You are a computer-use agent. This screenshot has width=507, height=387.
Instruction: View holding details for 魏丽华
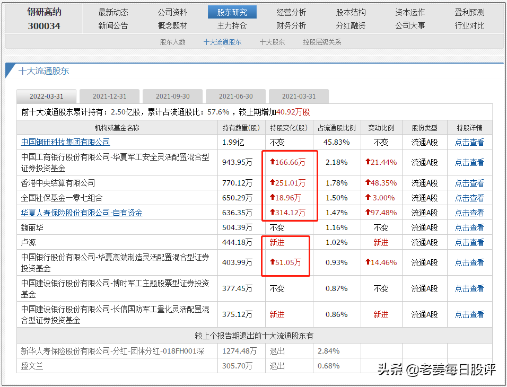click(469, 227)
